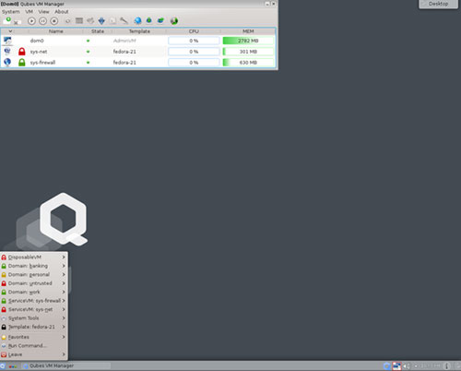Expand the System Tools submenu
This screenshot has height=371, width=461.
[34, 318]
